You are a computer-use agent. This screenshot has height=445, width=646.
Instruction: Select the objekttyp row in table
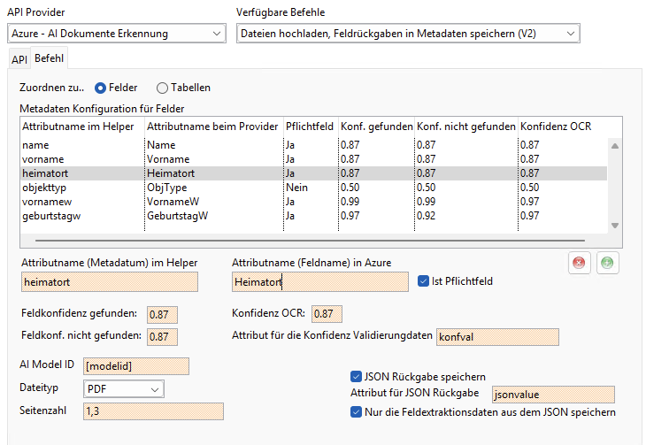(x=177, y=188)
